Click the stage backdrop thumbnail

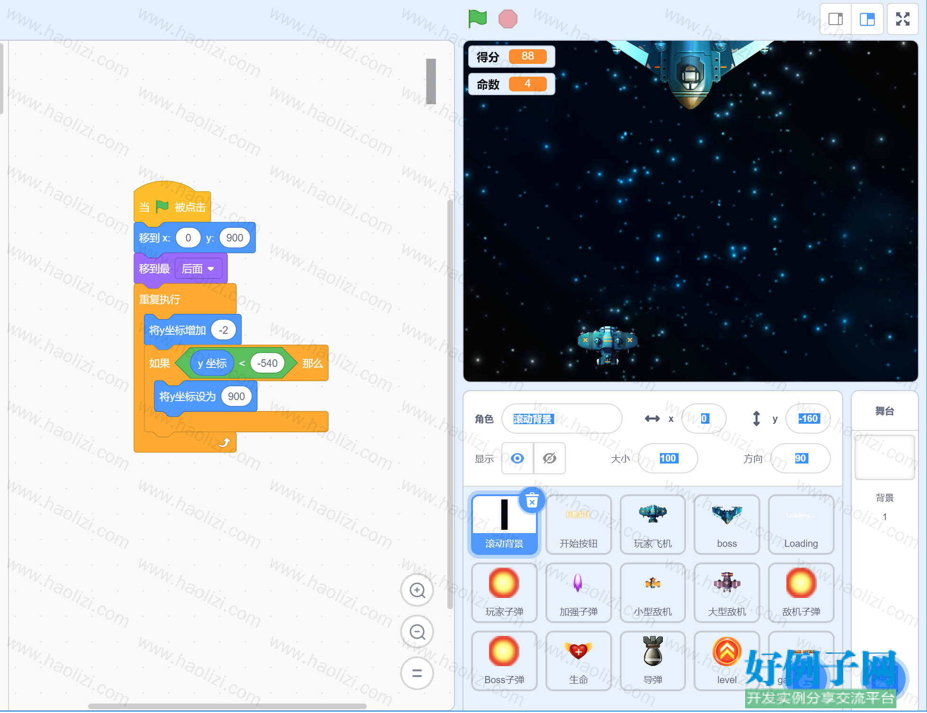pyautogui.click(x=884, y=457)
